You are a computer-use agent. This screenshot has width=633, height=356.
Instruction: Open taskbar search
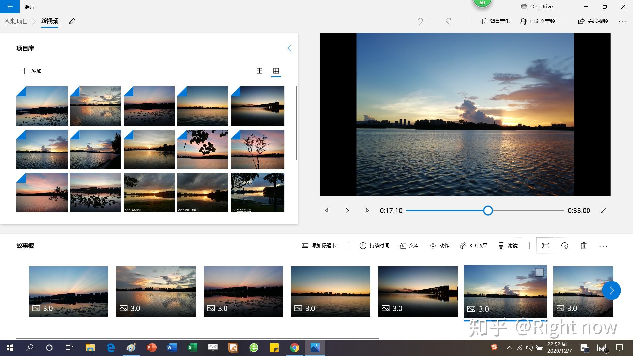click(x=30, y=348)
